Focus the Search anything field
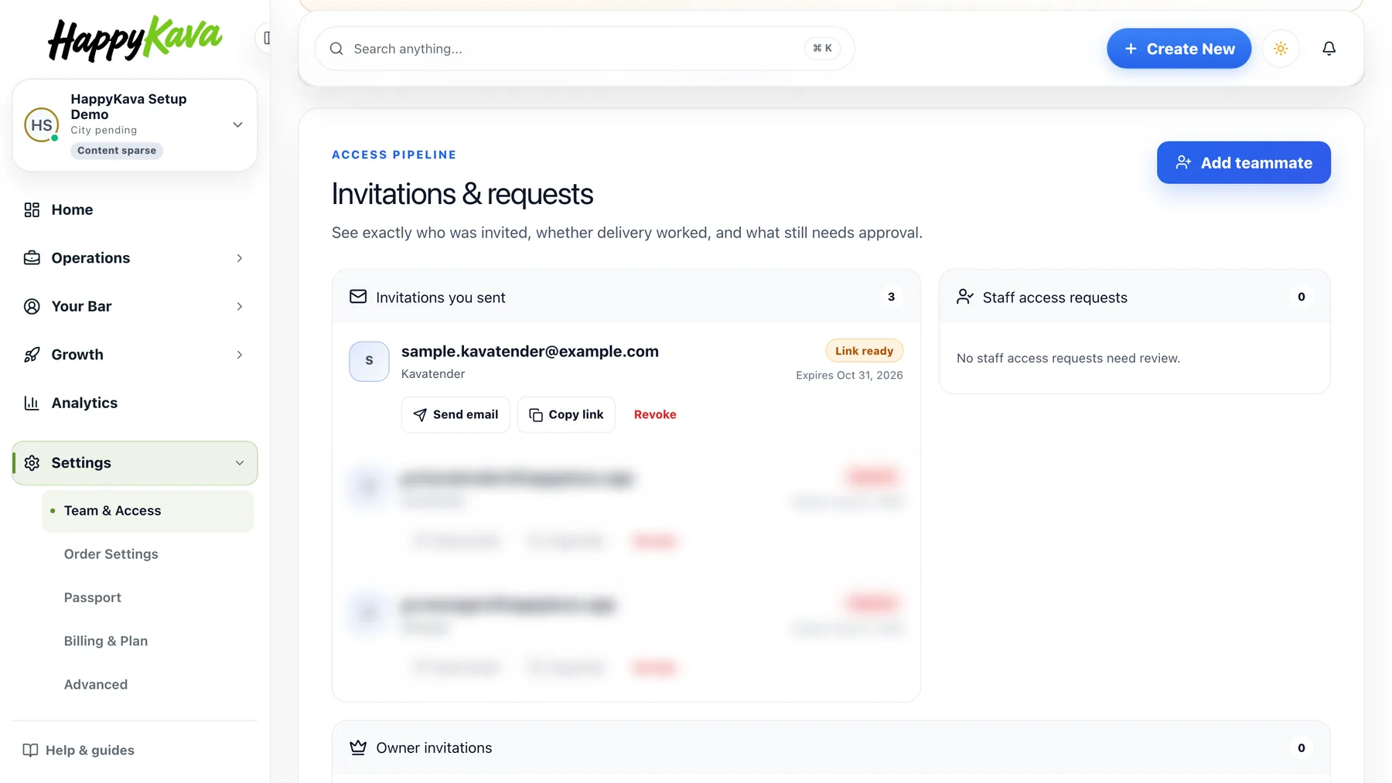The image size is (1392, 783). point(584,49)
